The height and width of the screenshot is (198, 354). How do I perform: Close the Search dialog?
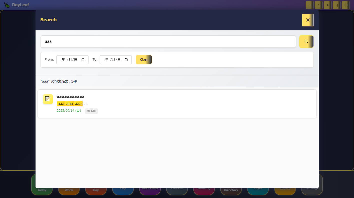coord(308,20)
